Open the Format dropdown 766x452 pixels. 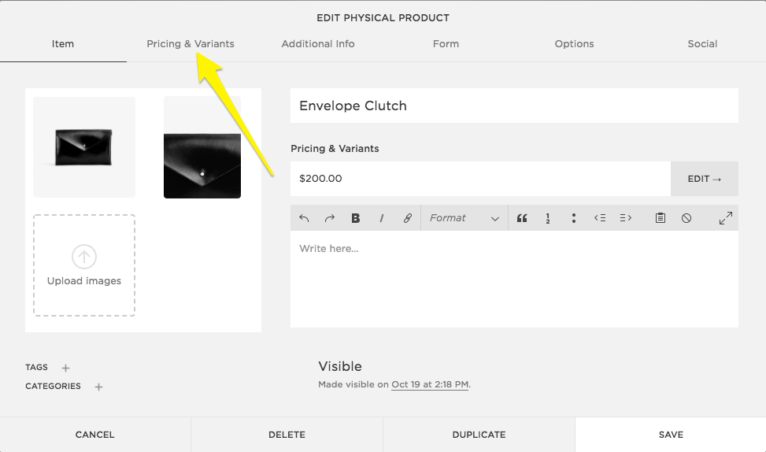click(x=464, y=218)
